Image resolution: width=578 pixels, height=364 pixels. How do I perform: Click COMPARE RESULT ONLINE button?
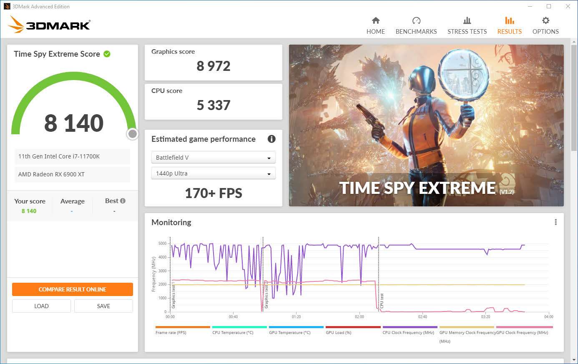click(x=73, y=289)
